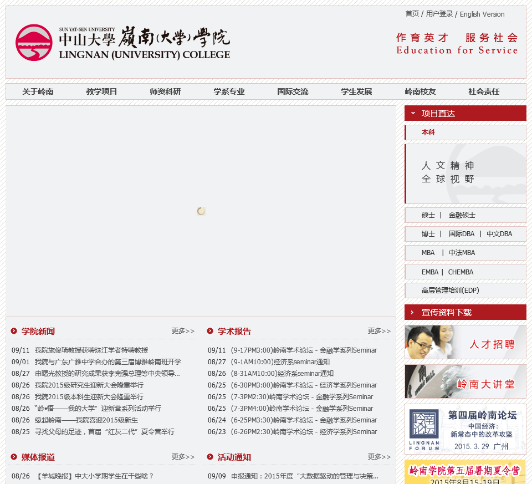Image resolution: width=532 pixels, height=484 pixels.
Task: Click 更多>> next to 学术报告
Action: click(x=379, y=331)
